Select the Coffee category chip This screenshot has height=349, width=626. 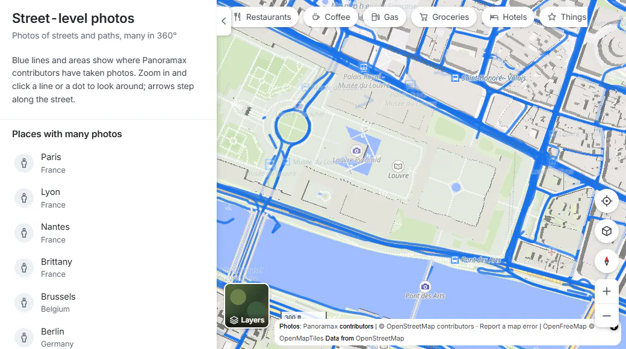pos(331,17)
